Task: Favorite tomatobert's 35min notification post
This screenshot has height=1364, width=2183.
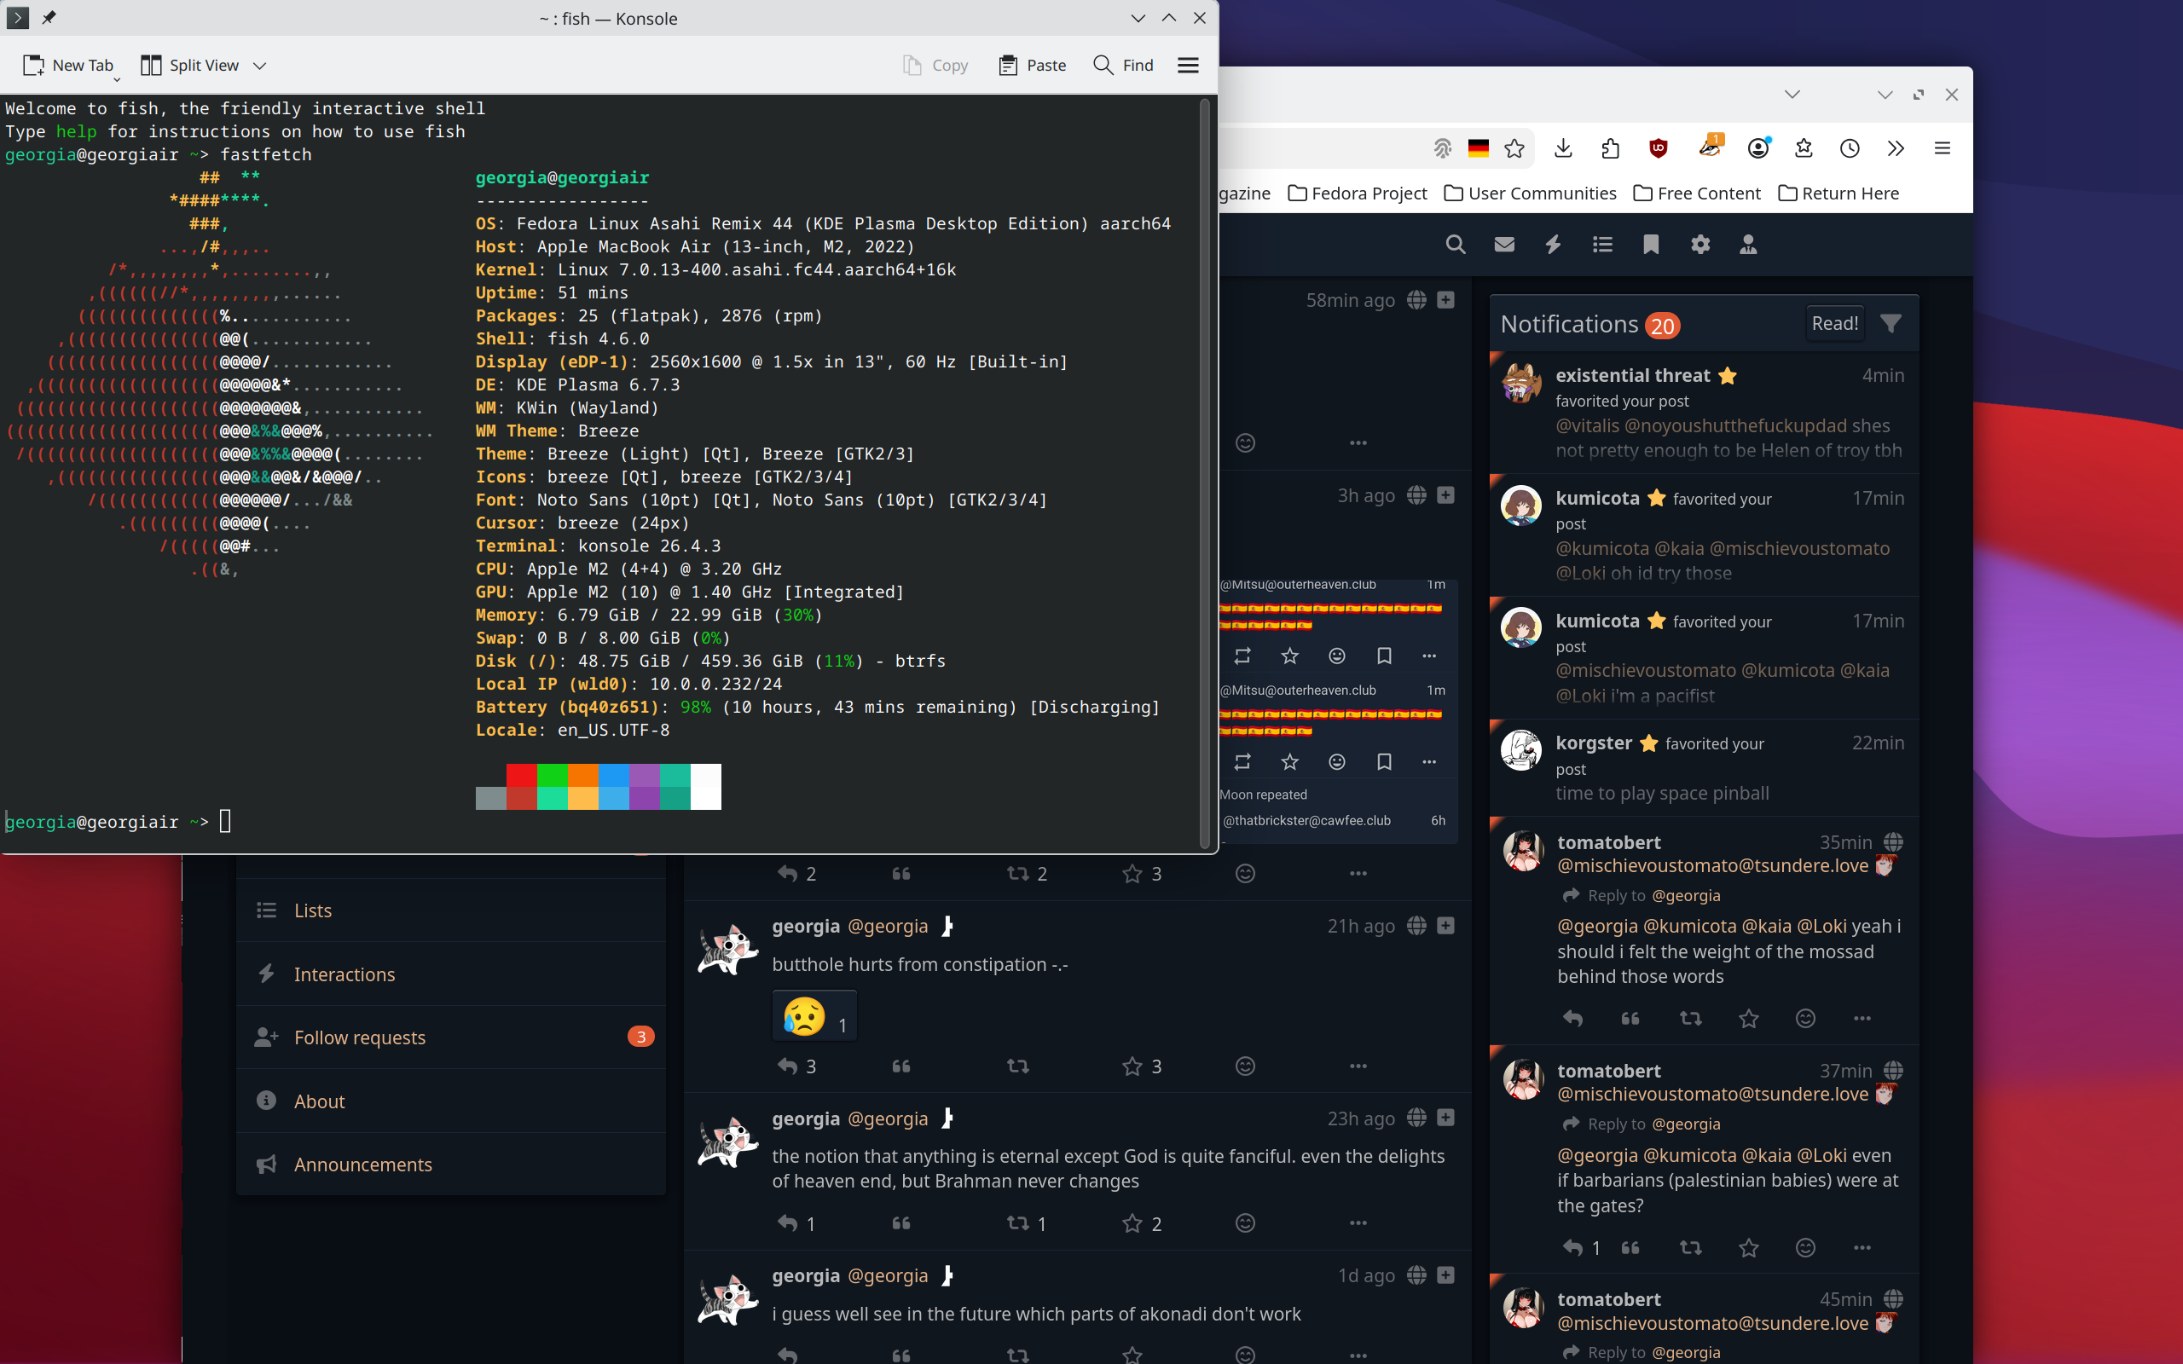Action: click(x=1748, y=1019)
